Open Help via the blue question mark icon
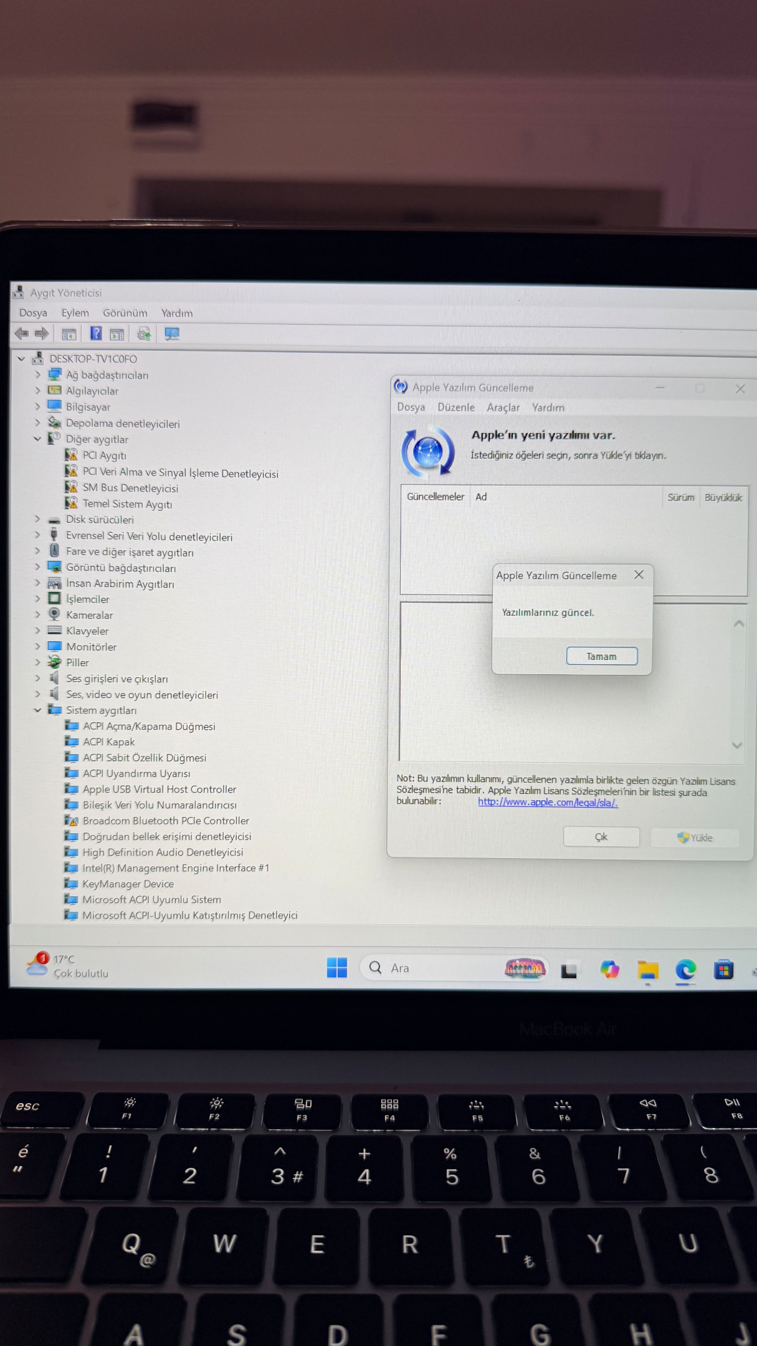757x1346 pixels. pos(96,334)
